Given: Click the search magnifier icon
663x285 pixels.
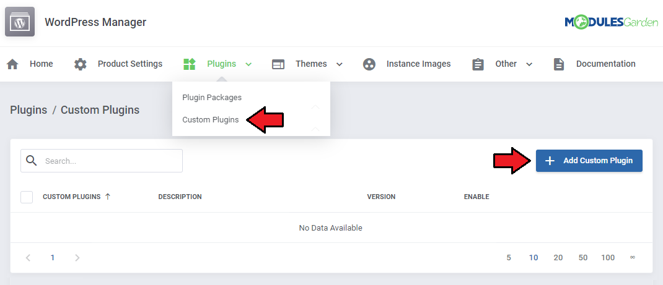Looking at the screenshot, I should [x=31, y=161].
